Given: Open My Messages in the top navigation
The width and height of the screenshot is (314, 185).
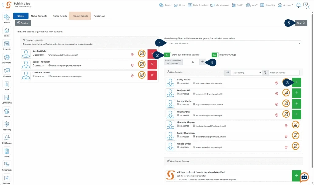Looking at the screenshot, I should click(220, 5).
